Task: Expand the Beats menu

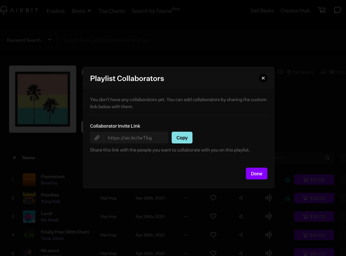Action: (81, 11)
